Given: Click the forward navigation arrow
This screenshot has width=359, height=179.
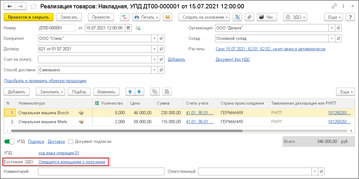Looking at the screenshot, I should tap(20, 6).
